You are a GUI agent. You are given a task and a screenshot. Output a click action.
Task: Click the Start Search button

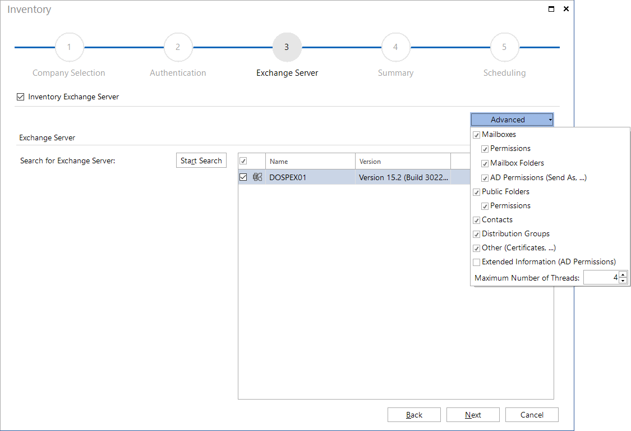coord(201,161)
